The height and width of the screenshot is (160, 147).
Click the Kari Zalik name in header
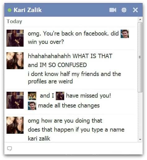coord(28,10)
